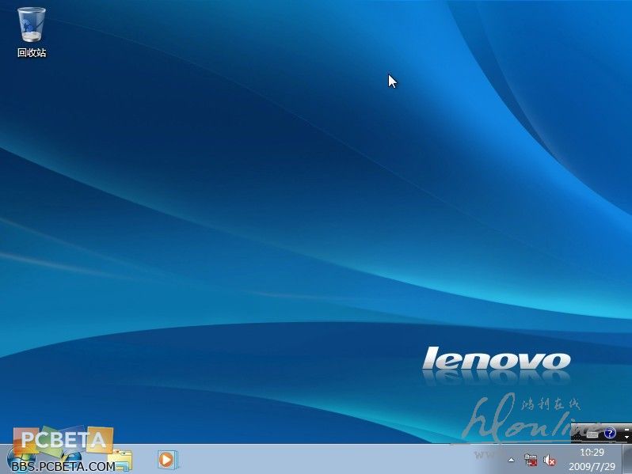The width and height of the screenshot is (632, 474).
Task: Click the 回收站 label text
Action: tap(31, 53)
